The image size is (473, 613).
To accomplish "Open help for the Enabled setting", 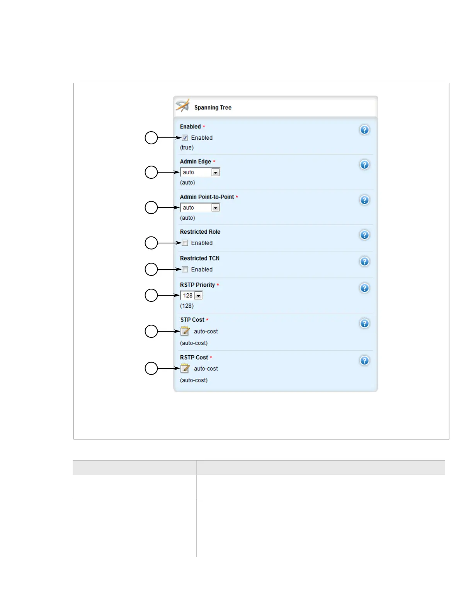I will point(364,130).
